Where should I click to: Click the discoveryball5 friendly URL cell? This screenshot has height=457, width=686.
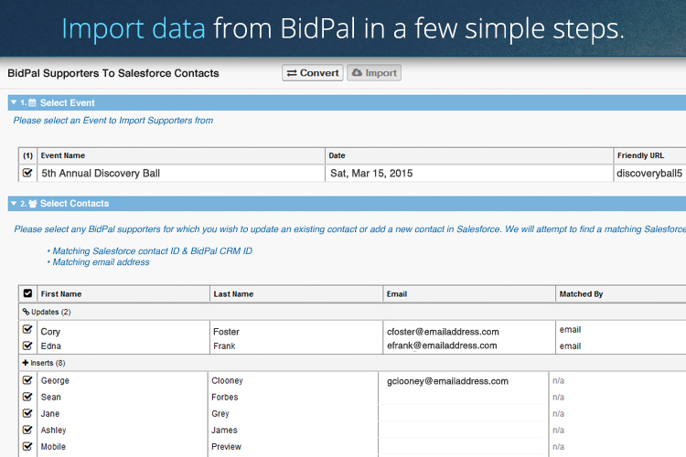pyautogui.click(x=649, y=173)
